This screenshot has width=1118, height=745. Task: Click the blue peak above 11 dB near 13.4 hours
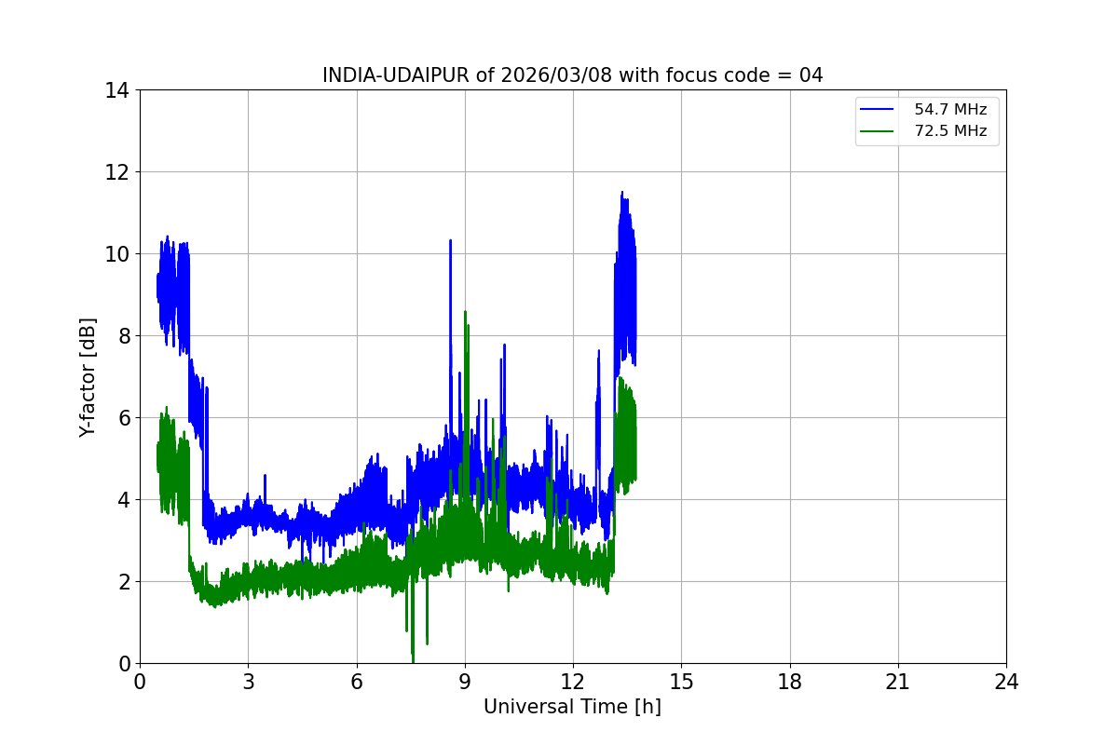click(x=622, y=194)
